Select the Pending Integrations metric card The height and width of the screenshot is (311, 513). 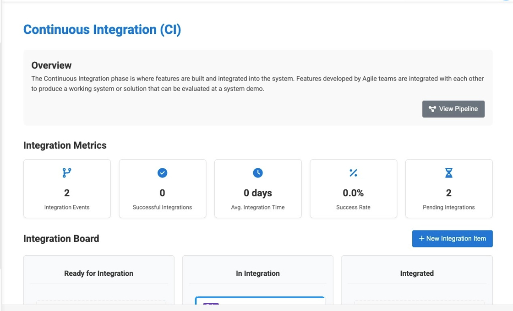(x=448, y=188)
